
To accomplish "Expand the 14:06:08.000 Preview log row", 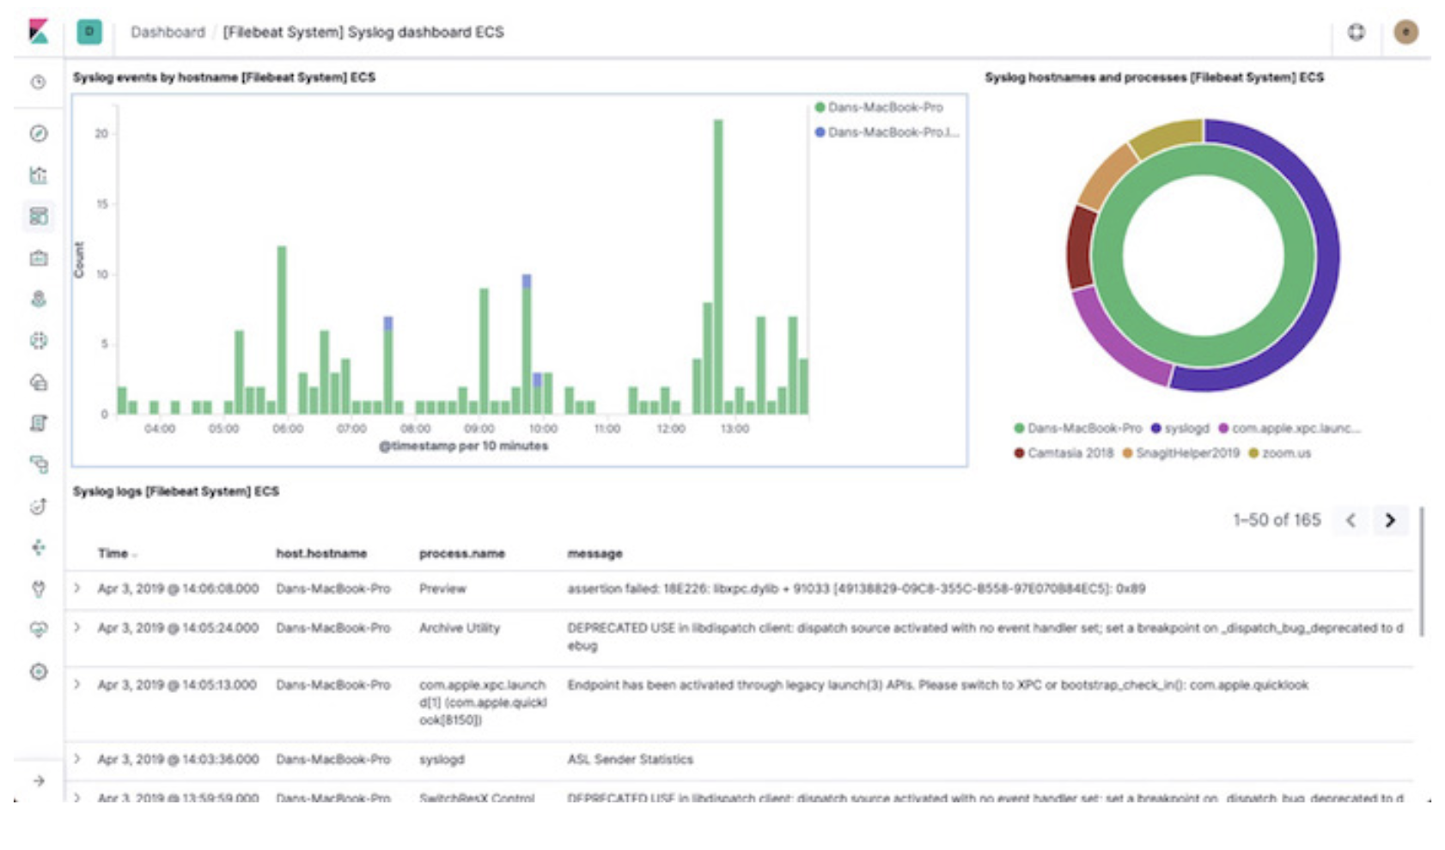I will 77,588.
